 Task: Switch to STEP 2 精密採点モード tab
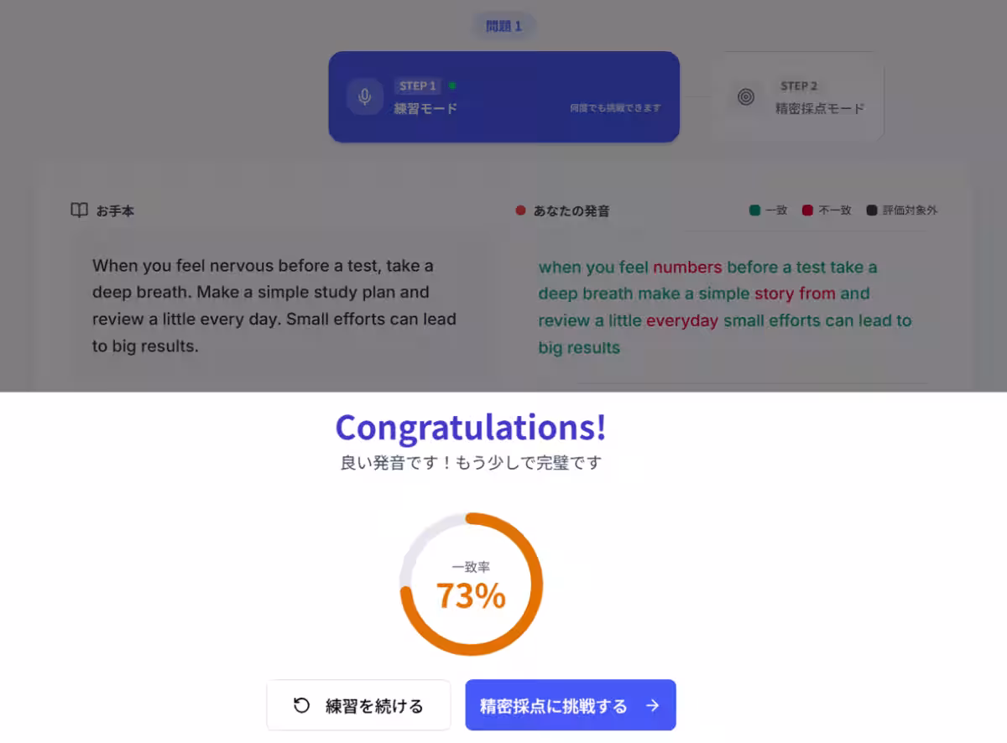pos(797,96)
